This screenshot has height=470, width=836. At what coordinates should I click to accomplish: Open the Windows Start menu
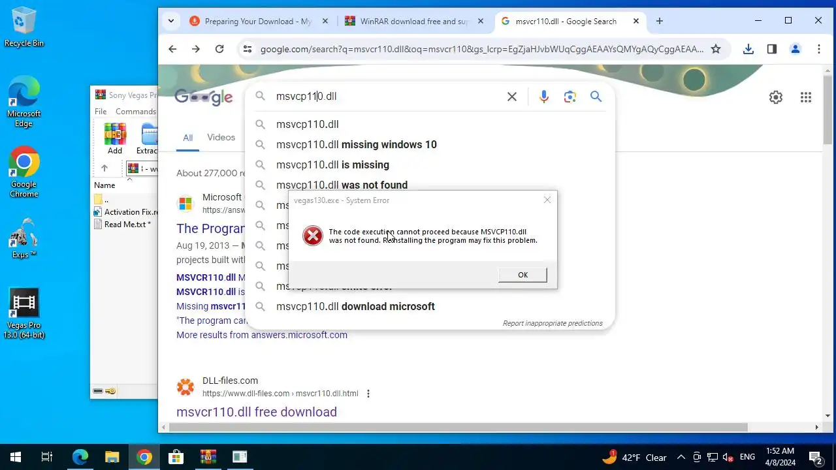[16, 457]
